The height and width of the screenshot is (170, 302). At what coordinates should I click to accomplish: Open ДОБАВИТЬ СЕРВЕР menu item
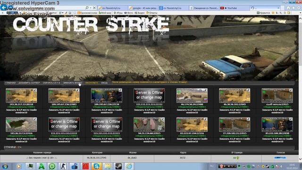(29, 83)
